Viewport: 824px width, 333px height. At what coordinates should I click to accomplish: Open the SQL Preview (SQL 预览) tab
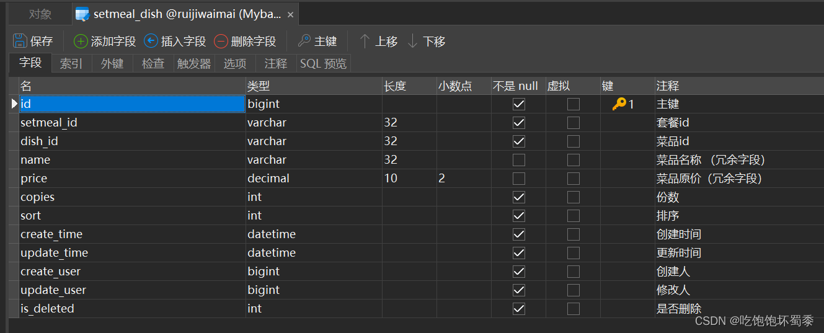324,63
